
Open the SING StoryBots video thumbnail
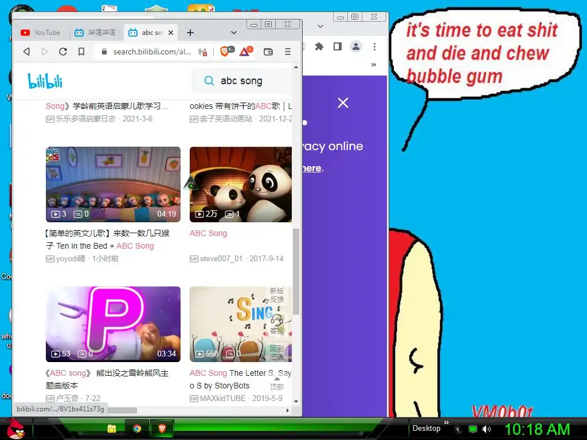point(241,324)
